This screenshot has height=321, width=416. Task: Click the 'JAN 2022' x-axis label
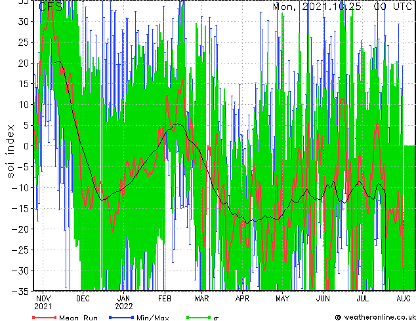pyautogui.click(x=124, y=303)
